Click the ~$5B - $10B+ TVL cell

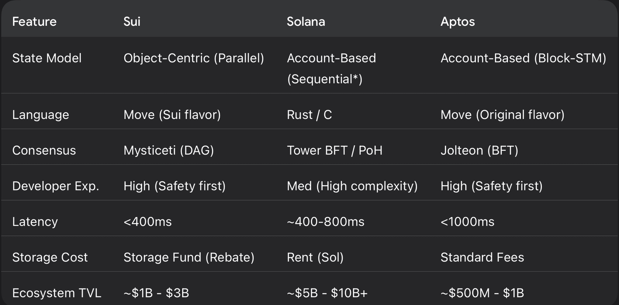tap(327, 293)
